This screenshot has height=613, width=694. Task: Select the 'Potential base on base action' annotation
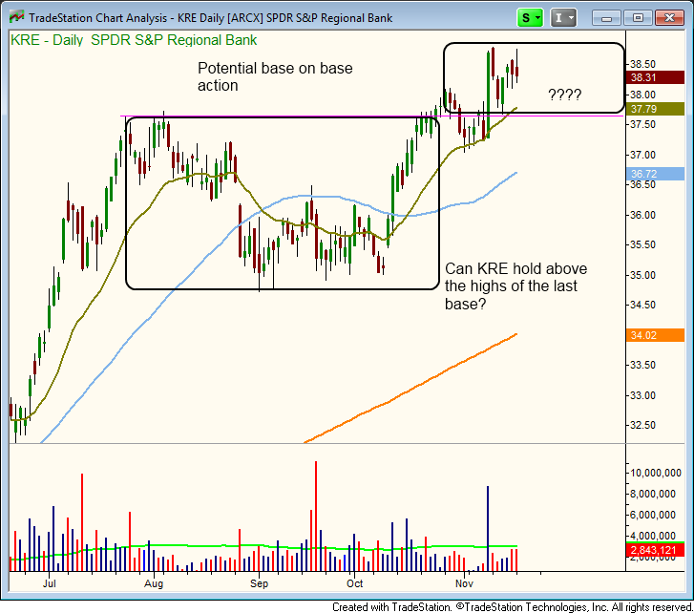[x=275, y=76]
